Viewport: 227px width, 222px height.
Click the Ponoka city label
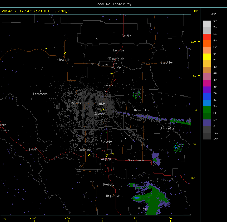(126, 36)
